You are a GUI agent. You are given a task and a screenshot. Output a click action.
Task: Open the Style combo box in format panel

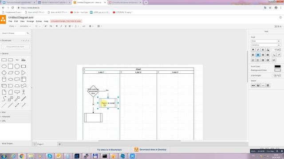pos(266,41)
